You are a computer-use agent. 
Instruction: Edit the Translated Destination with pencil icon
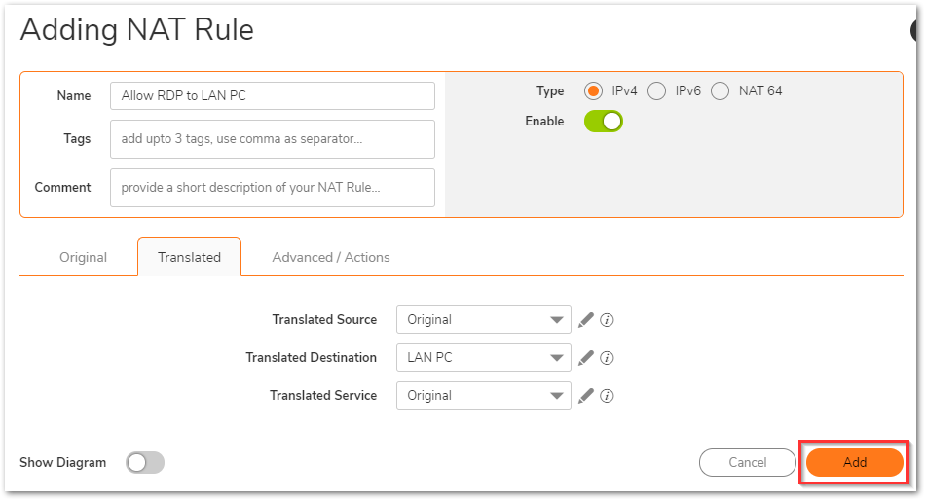(x=585, y=357)
